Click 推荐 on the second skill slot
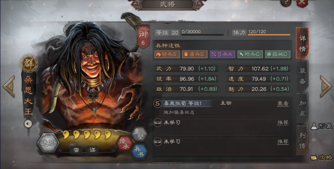334x169 pixels. (283, 123)
